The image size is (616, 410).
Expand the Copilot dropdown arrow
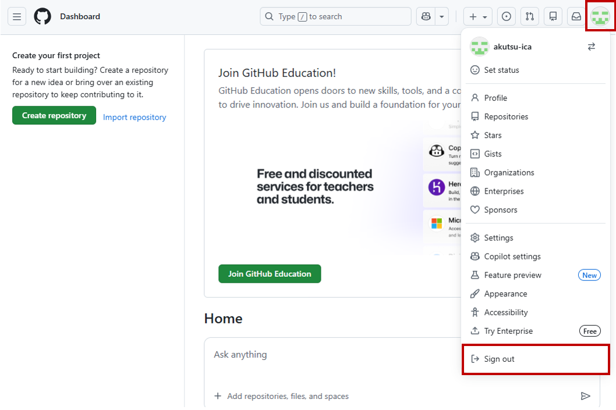point(442,17)
